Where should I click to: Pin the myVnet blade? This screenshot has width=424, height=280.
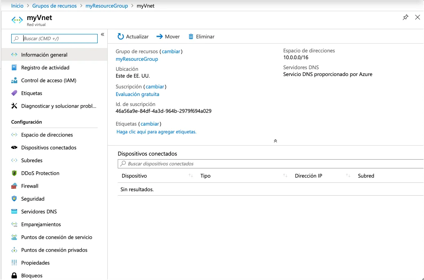pos(405,18)
